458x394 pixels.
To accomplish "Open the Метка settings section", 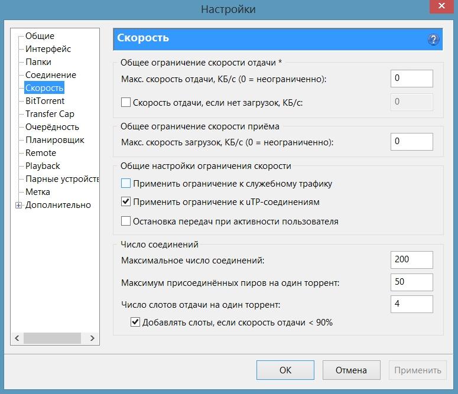I will tap(38, 192).
